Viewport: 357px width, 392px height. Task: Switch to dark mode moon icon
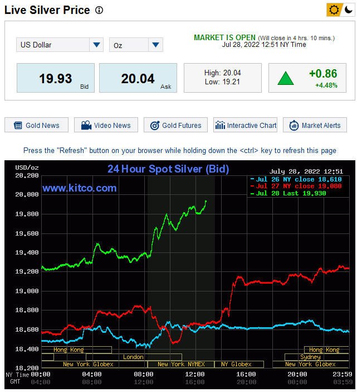[348, 10]
